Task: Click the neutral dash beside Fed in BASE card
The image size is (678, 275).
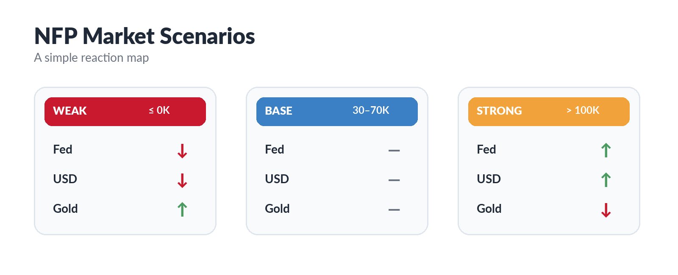Action: (394, 150)
